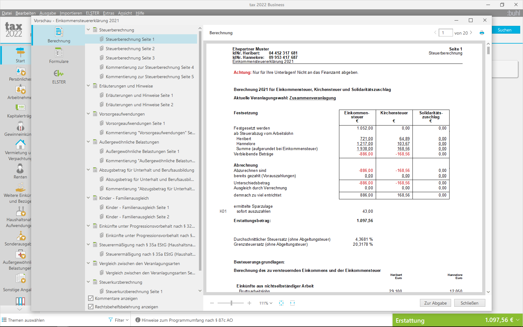
Task: Open the Persönliches section icon
Action: pos(21,71)
